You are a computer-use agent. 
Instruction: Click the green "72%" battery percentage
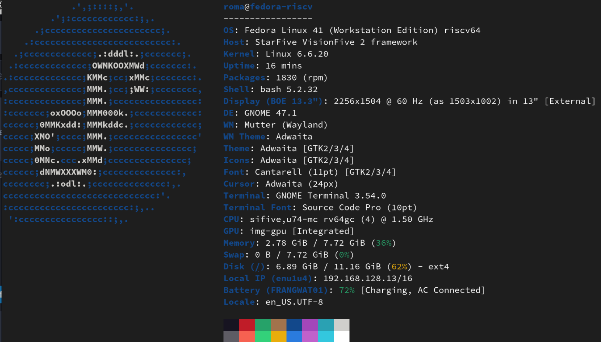(347, 290)
